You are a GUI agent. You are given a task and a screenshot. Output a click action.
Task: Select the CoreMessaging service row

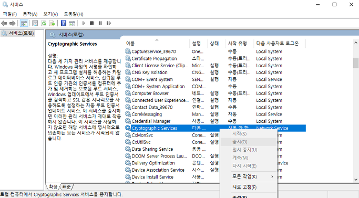tap(215, 114)
